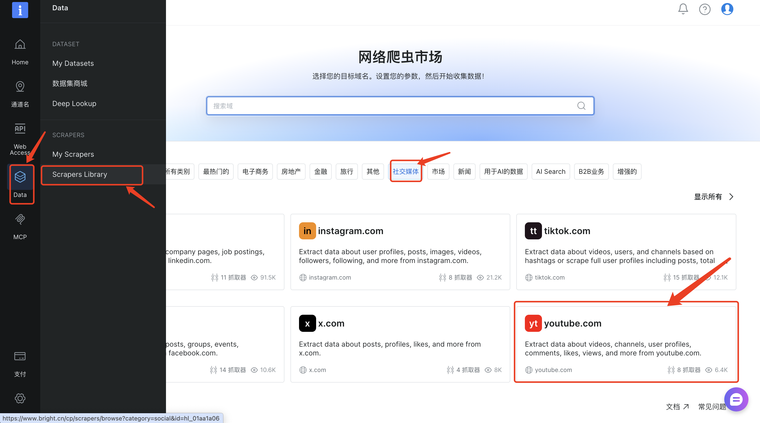Open the Web Access API icon

tap(20, 129)
